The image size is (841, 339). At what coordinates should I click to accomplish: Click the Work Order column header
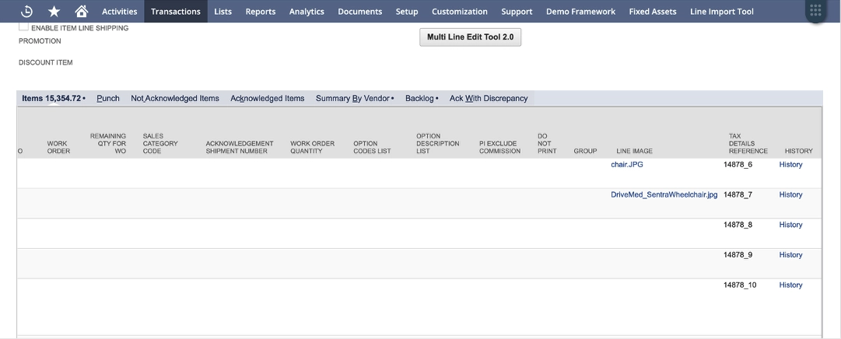58,148
